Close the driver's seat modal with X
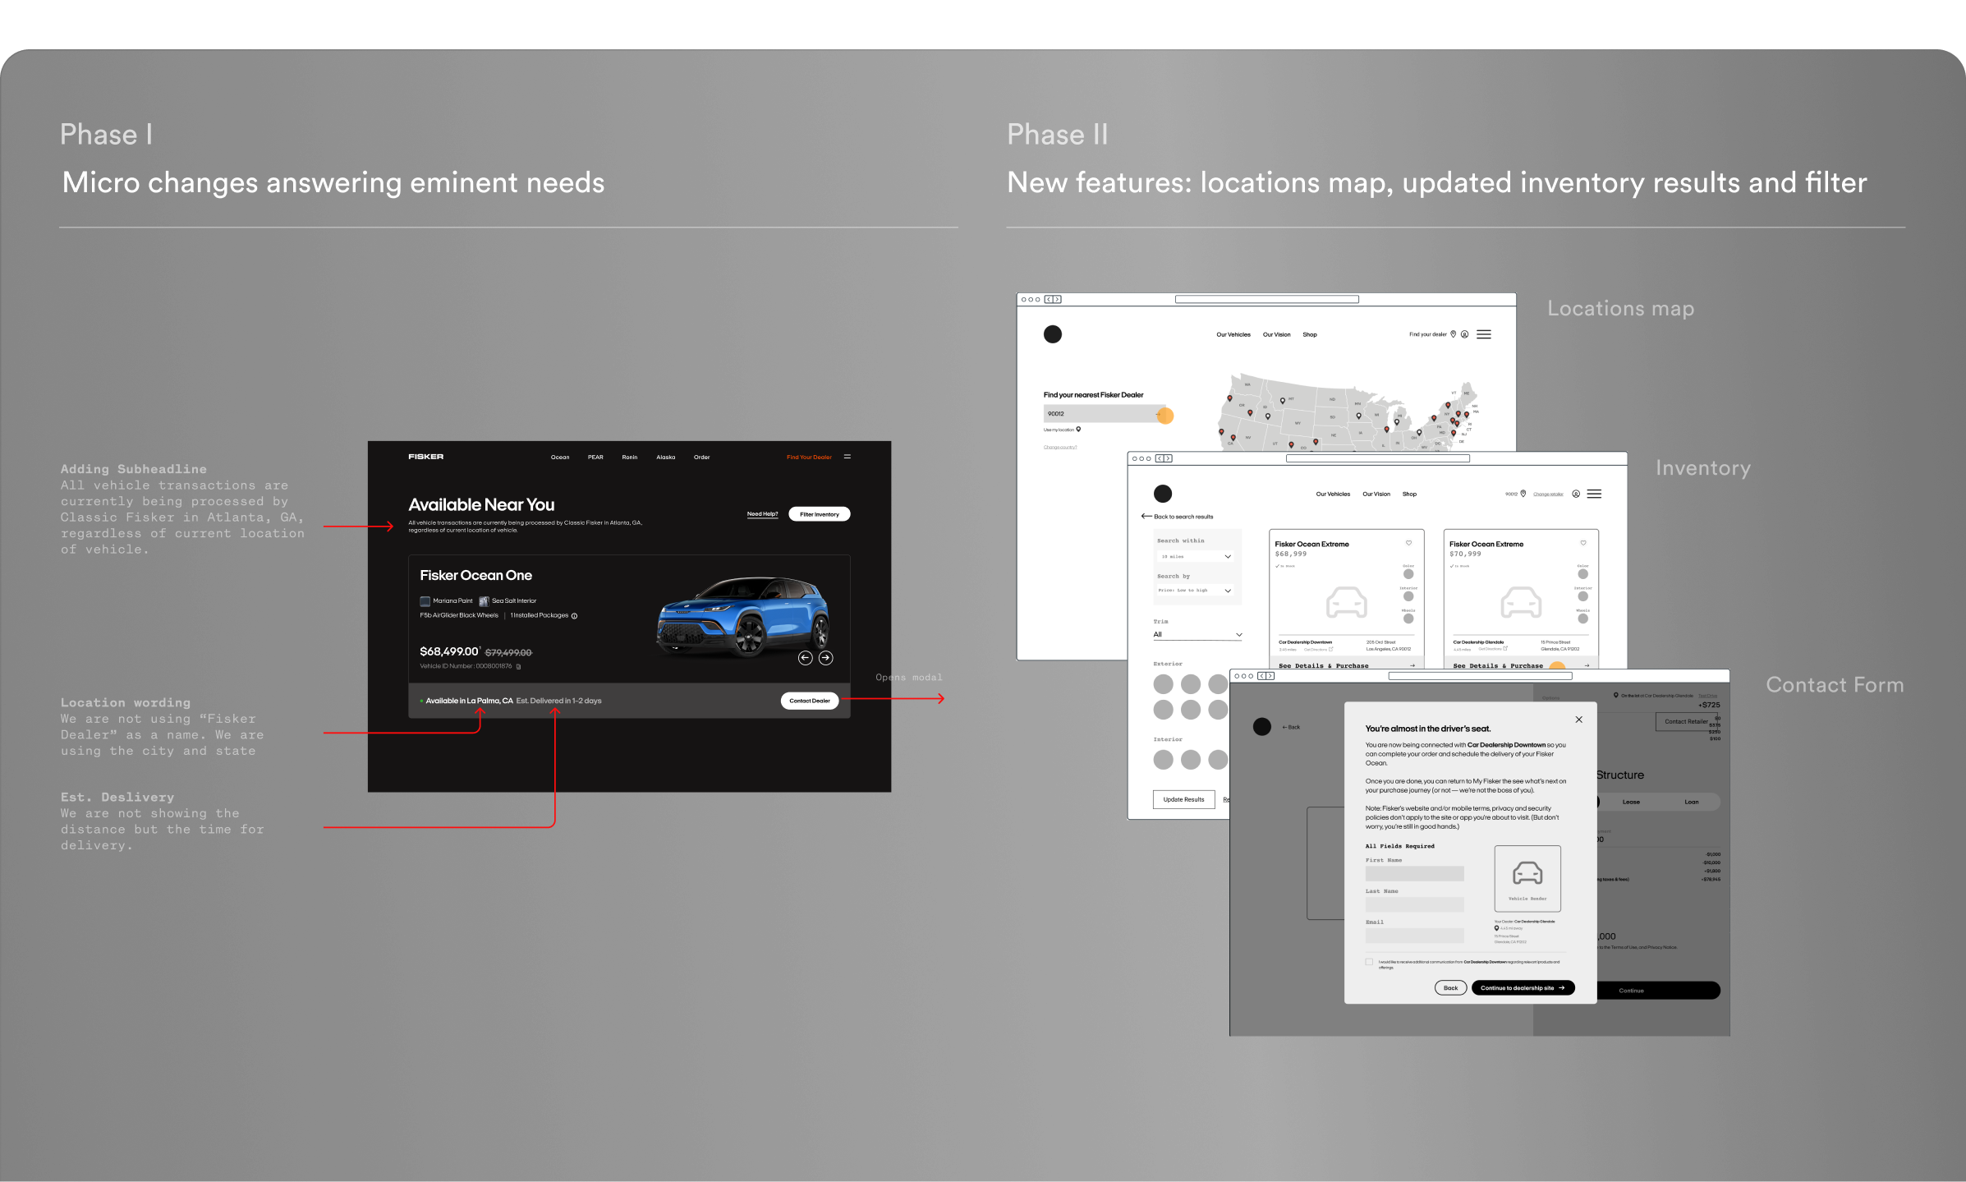Screen dimensions: 1966x1182 [1578, 720]
